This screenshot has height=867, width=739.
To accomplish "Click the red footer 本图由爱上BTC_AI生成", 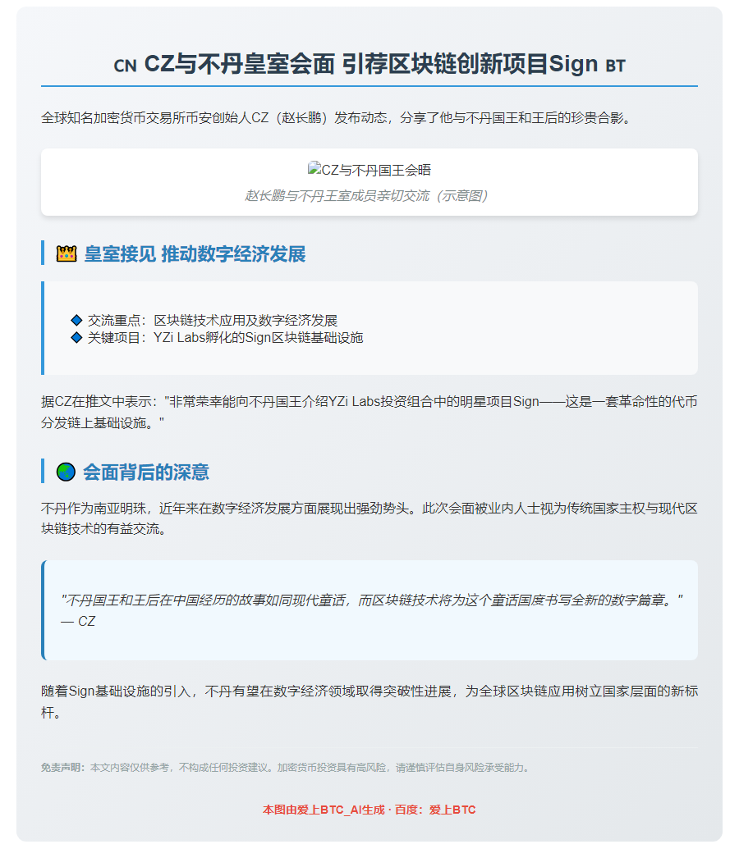I will point(369,810).
